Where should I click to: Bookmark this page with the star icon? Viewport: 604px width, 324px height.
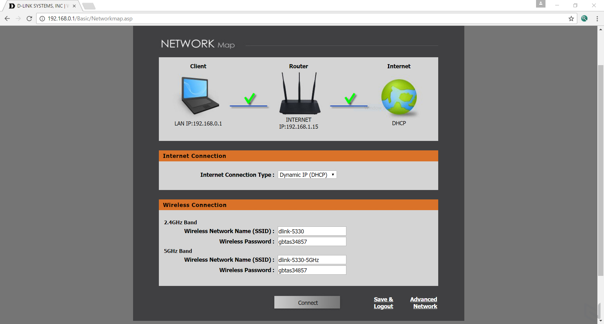pyautogui.click(x=571, y=19)
